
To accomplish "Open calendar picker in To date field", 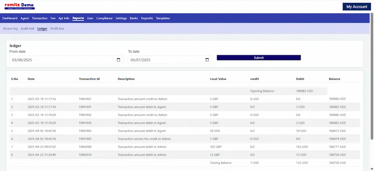I will 207,60.
